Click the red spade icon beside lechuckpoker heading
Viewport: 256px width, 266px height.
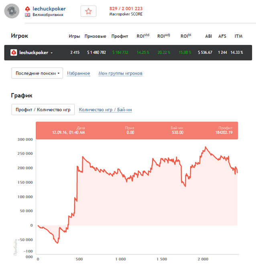click(x=27, y=9)
